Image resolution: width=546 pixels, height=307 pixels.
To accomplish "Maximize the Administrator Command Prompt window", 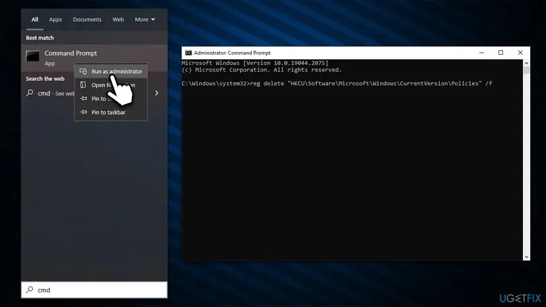I will point(501,53).
